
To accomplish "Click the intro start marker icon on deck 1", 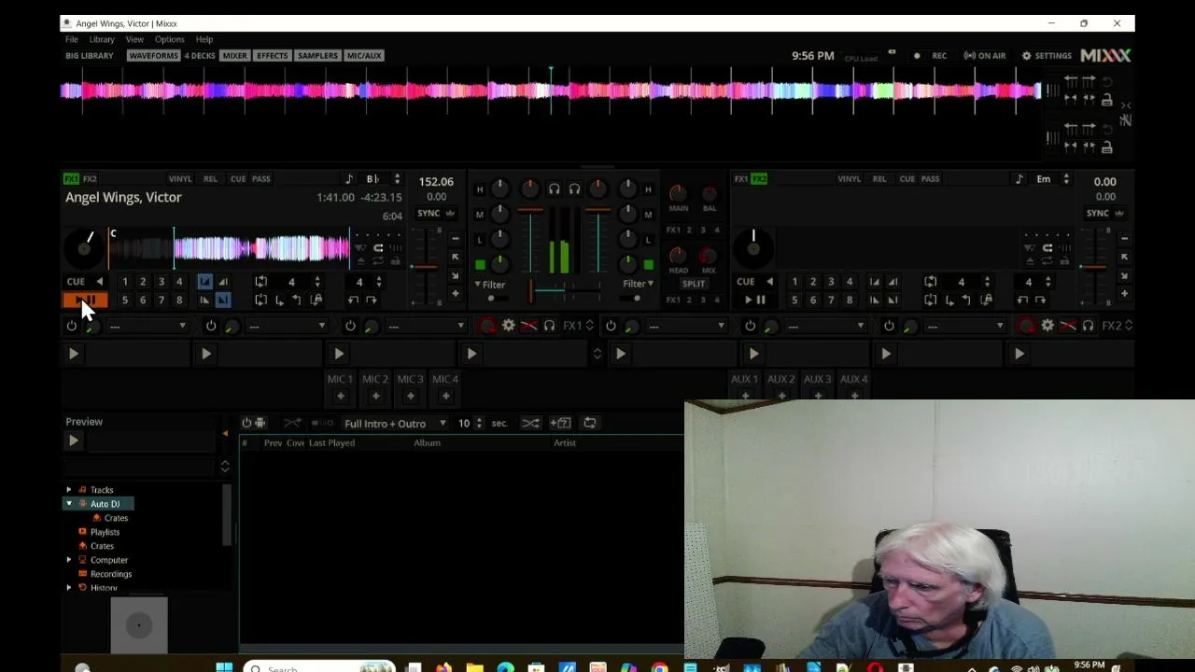I will 204,282.
